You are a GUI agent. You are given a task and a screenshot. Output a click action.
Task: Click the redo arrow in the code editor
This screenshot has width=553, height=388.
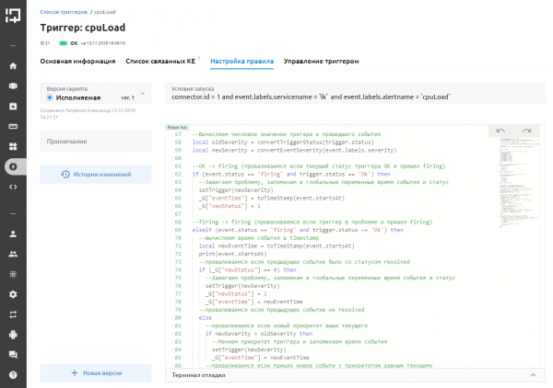526,131
